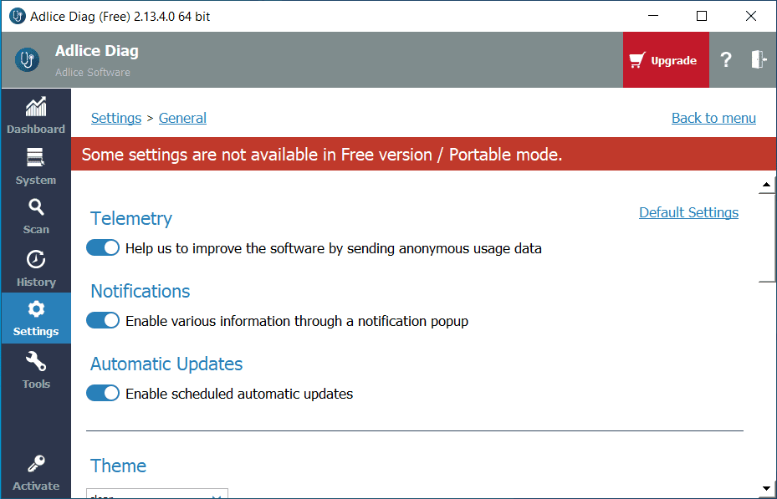
Task: Expand the Theme dropdown
Action: coord(157,493)
